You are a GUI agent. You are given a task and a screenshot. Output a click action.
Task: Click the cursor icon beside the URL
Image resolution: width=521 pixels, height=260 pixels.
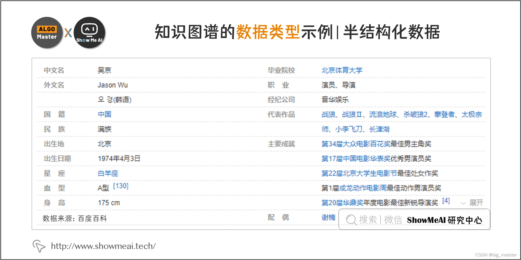click(x=39, y=246)
